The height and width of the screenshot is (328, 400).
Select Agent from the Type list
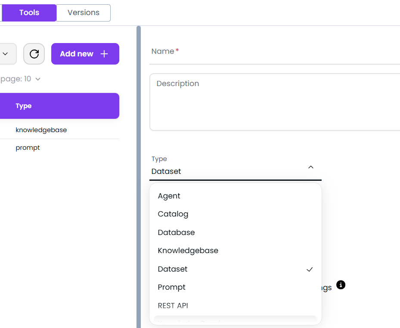(169, 196)
